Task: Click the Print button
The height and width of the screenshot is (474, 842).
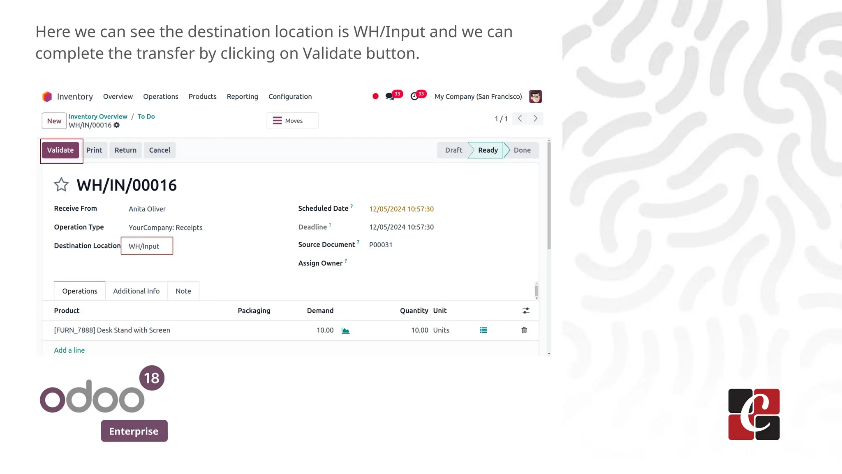Action: 94,150
